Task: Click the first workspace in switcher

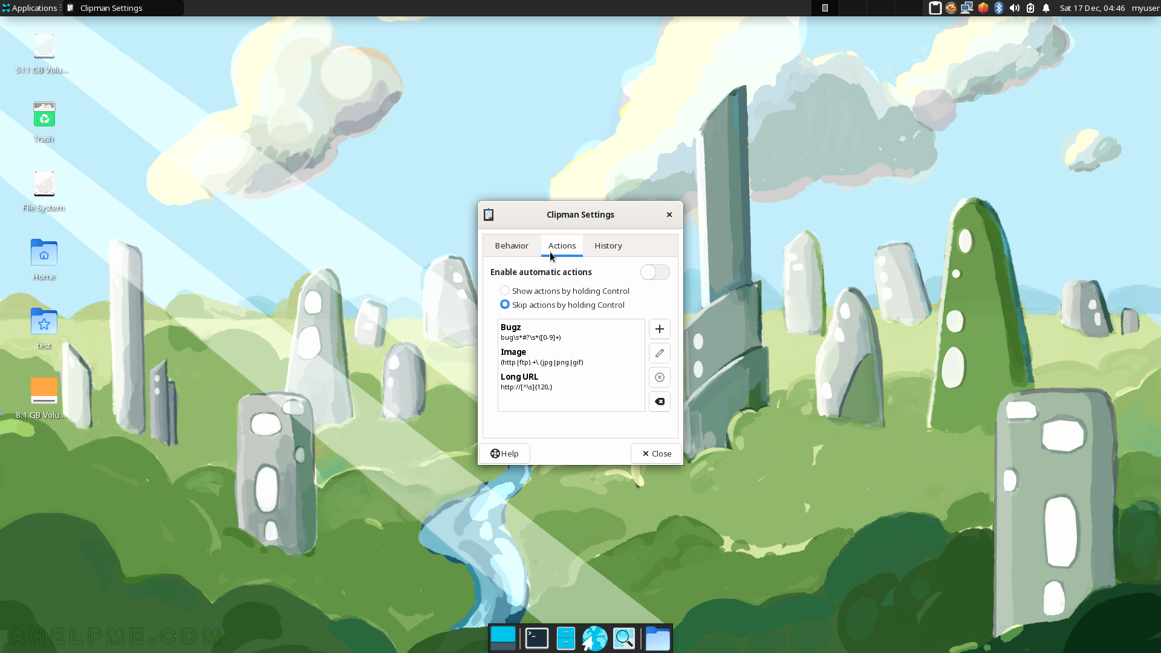Action: tap(825, 8)
